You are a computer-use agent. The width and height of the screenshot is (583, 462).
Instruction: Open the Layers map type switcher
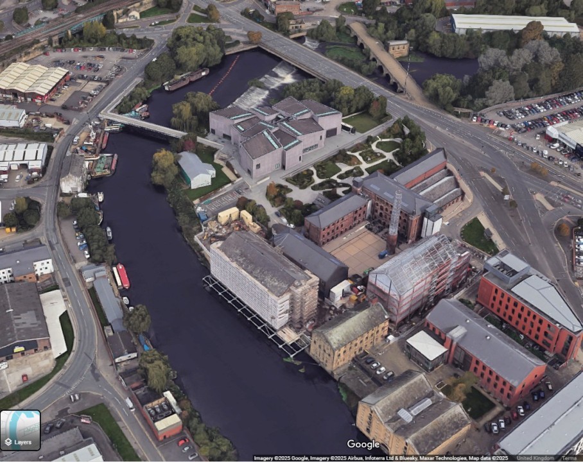point(20,430)
